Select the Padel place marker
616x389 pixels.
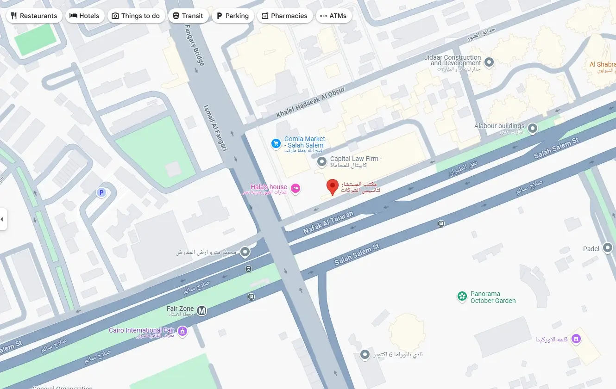608,248
